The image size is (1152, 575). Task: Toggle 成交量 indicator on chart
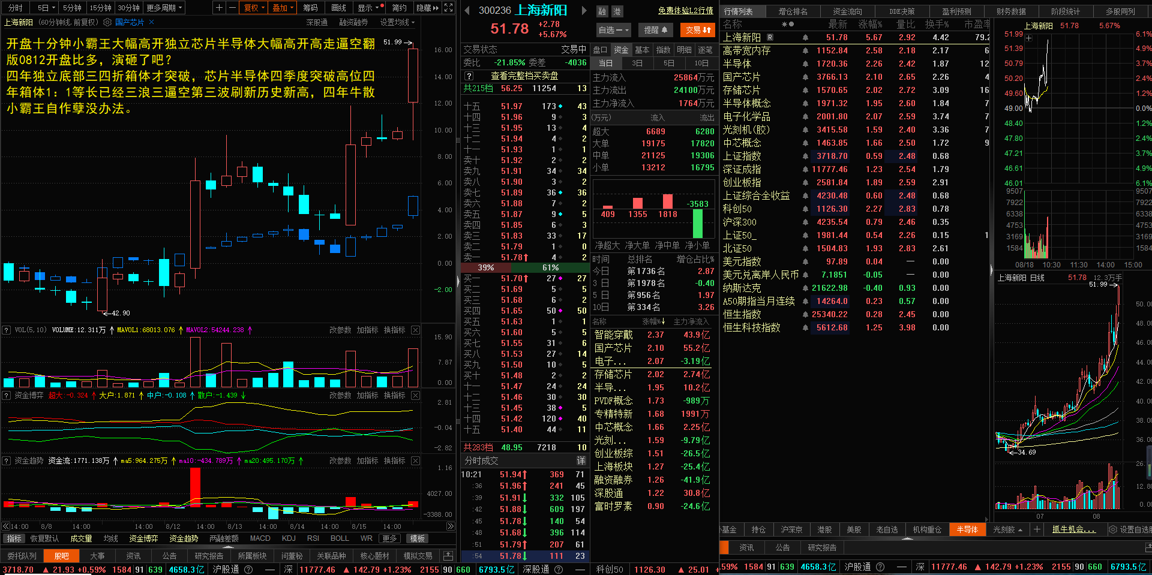[x=81, y=538]
